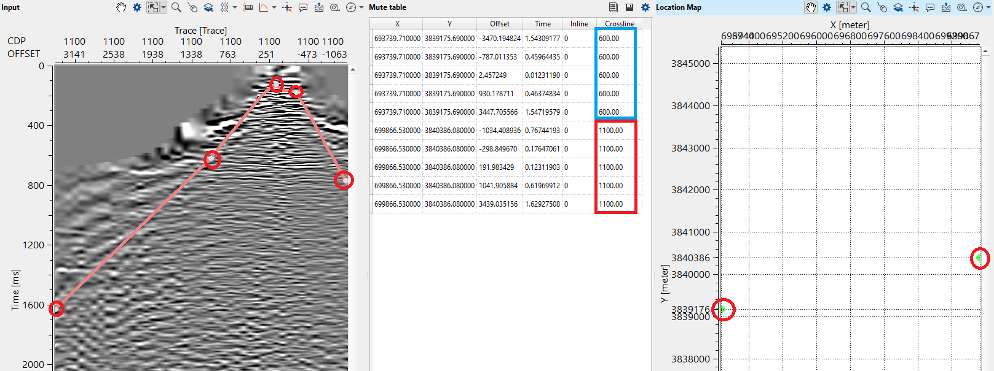Click mute pick point near 1600 ms
The height and width of the screenshot is (371, 994).
pos(57,308)
